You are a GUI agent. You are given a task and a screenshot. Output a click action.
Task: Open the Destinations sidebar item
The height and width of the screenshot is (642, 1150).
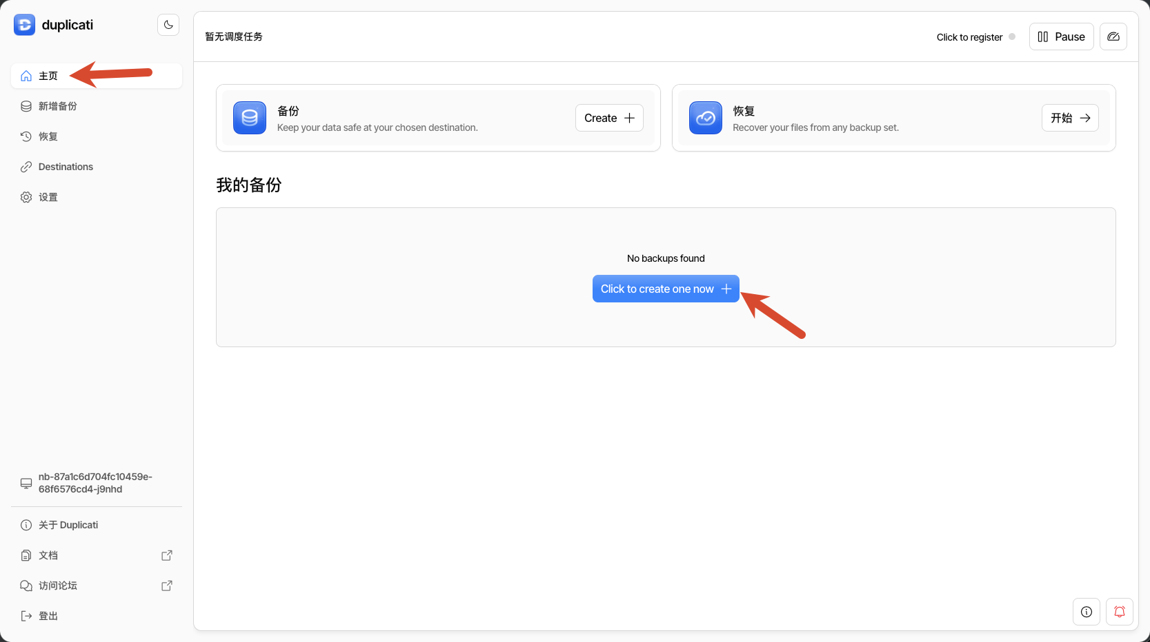97,167
